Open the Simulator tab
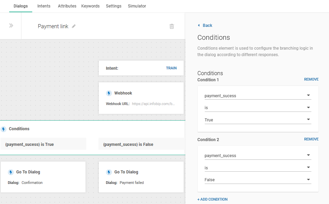329x204 pixels. (x=137, y=6)
